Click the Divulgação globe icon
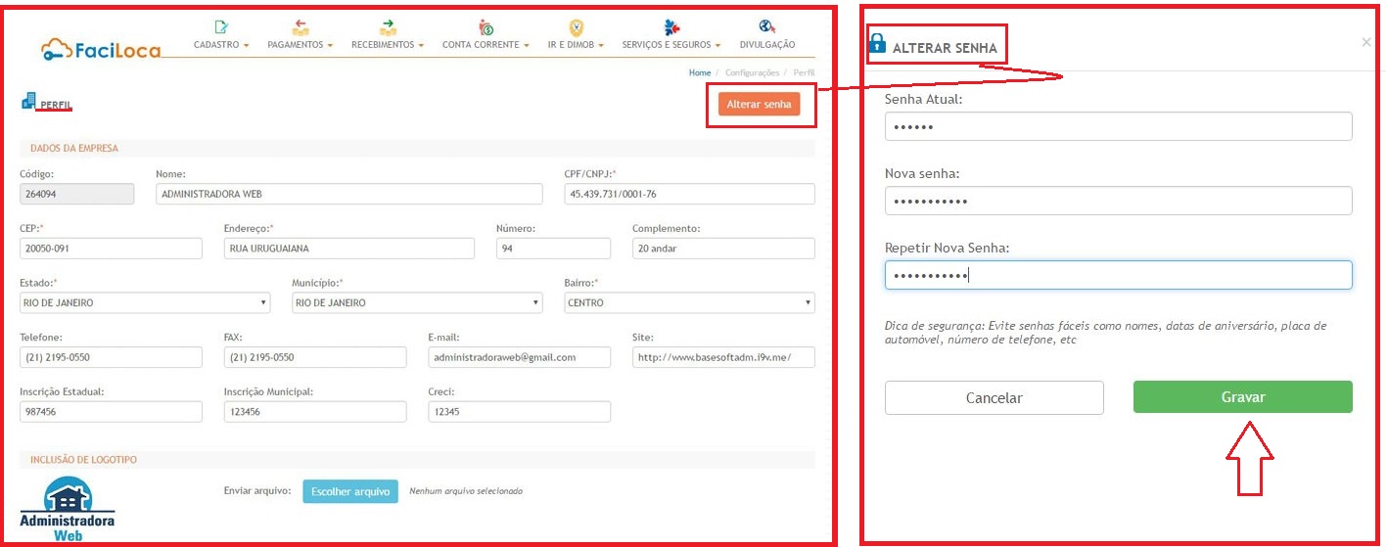The image size is (1388, 547). click(x=767, y=27)
